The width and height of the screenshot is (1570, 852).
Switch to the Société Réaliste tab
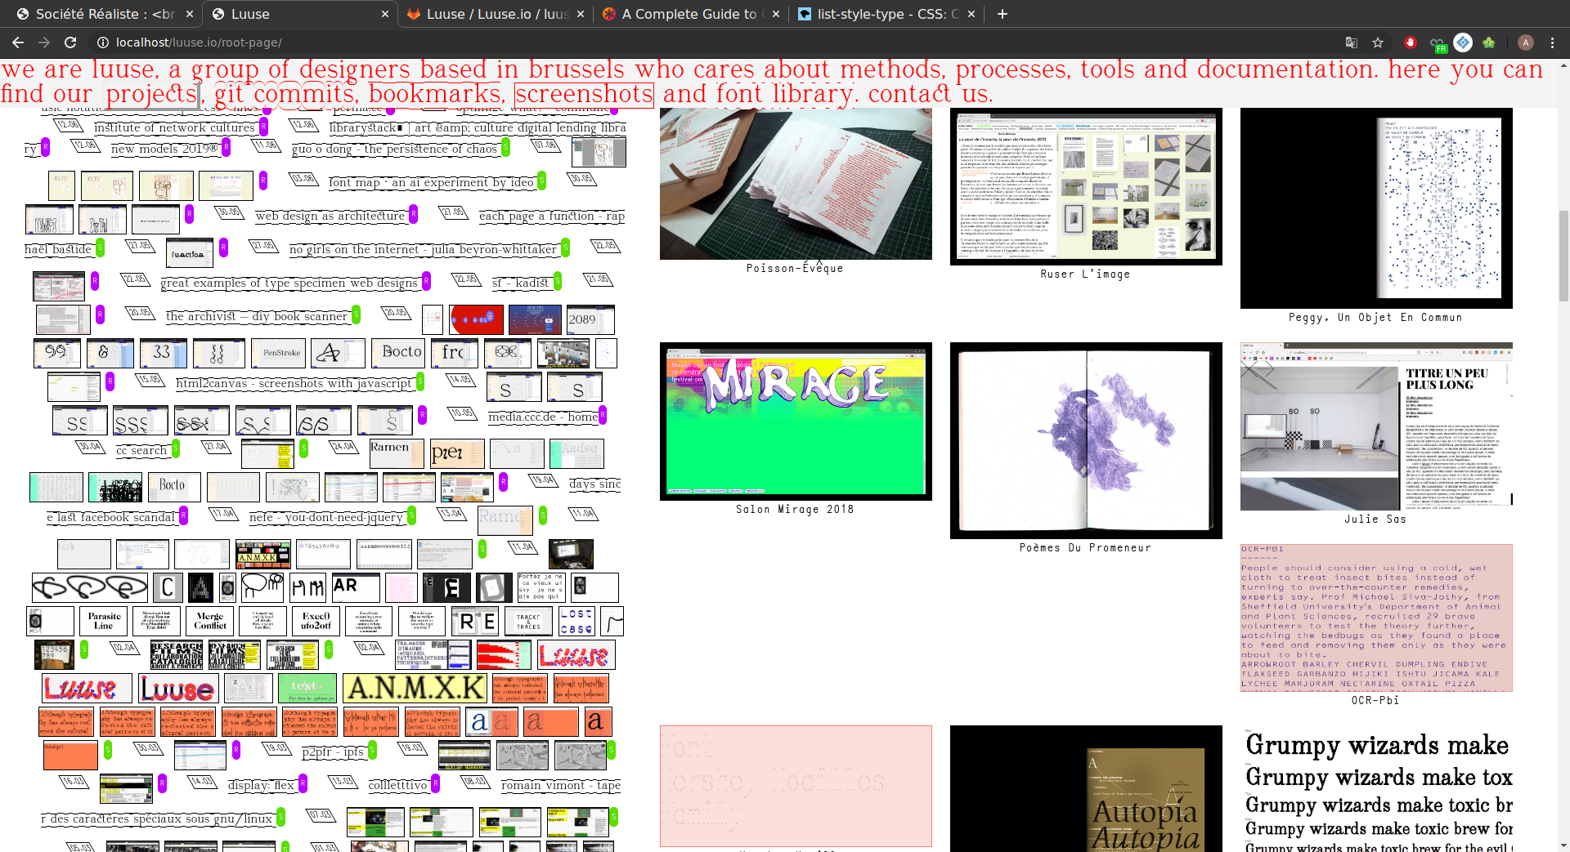98,14
